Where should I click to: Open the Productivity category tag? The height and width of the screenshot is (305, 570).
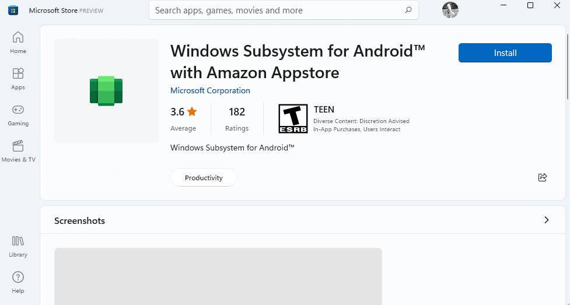(204, 177)
